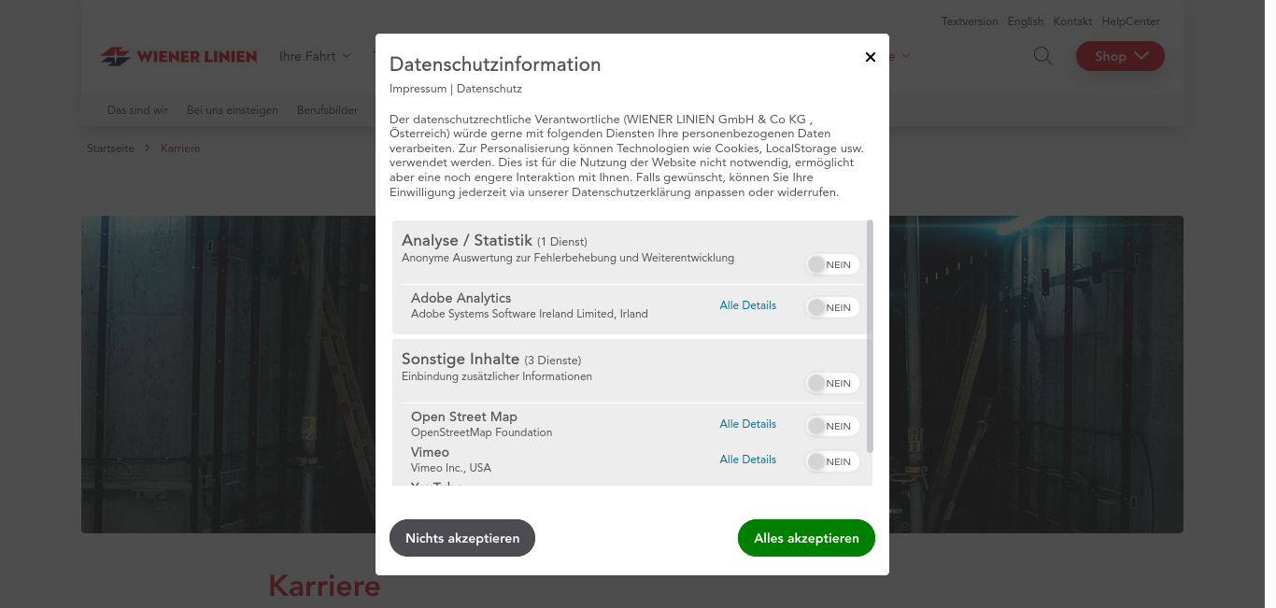
Task: Switch language via the English link
Action: point(1025,21)
